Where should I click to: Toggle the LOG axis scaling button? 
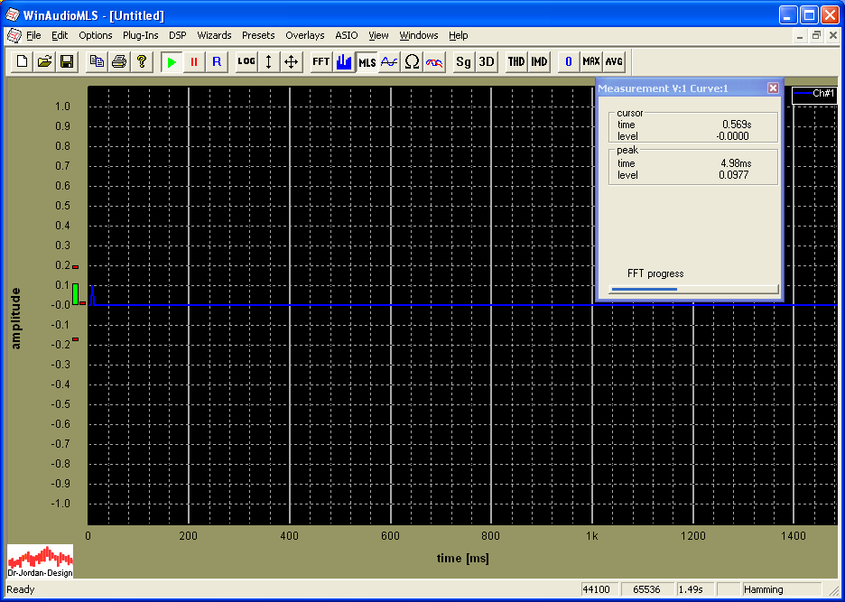point(246,62)
